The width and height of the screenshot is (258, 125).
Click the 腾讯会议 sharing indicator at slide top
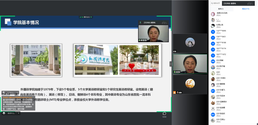(x=86, y=17)
